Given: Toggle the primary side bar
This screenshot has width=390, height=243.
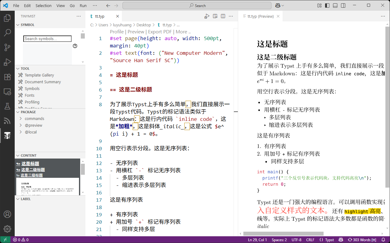Looking at the screenshot, I should pyautogui.click(x=327, y=6).
